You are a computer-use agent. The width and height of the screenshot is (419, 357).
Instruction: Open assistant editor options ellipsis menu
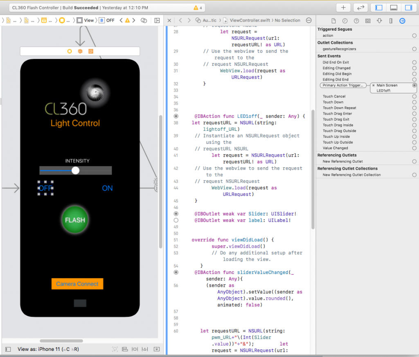point(309,20)
